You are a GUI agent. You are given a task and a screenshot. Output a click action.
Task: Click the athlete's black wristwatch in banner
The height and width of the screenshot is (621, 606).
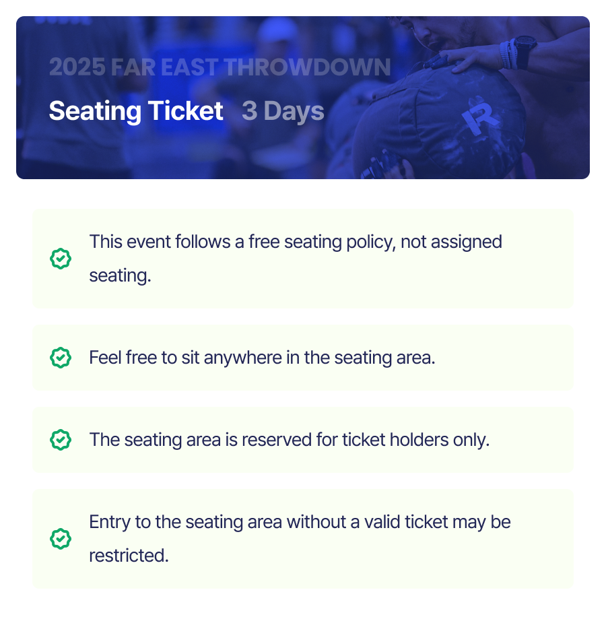pos(525,51)
